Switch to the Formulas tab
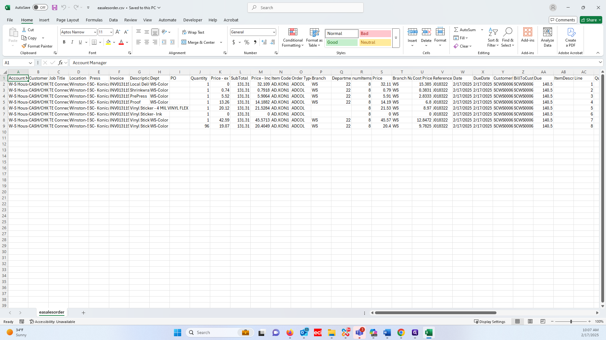The image size is (606, 340). (94, 20)
